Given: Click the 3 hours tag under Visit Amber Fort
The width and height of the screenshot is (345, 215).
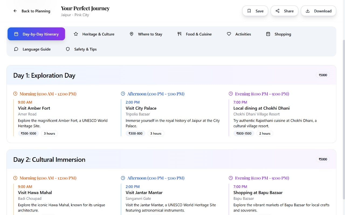Looking at the screenshot, I should [49, 133].
